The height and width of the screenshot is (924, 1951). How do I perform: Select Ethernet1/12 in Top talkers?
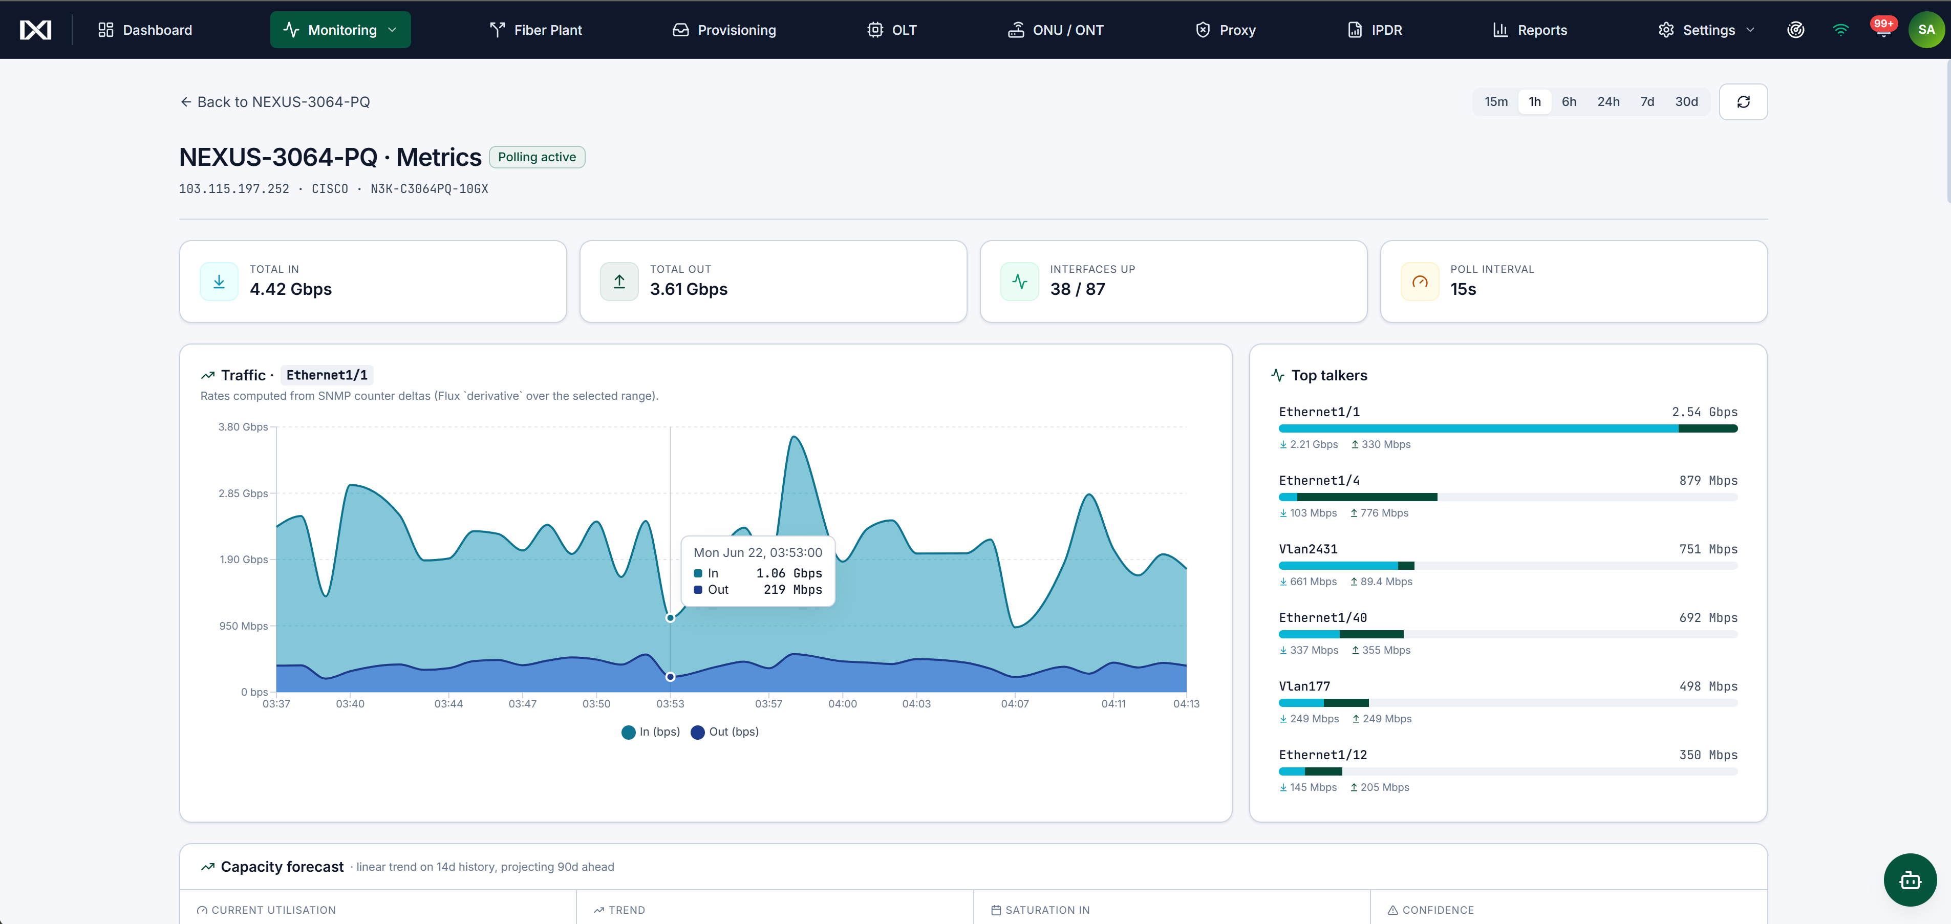(x=1323, y=755)
